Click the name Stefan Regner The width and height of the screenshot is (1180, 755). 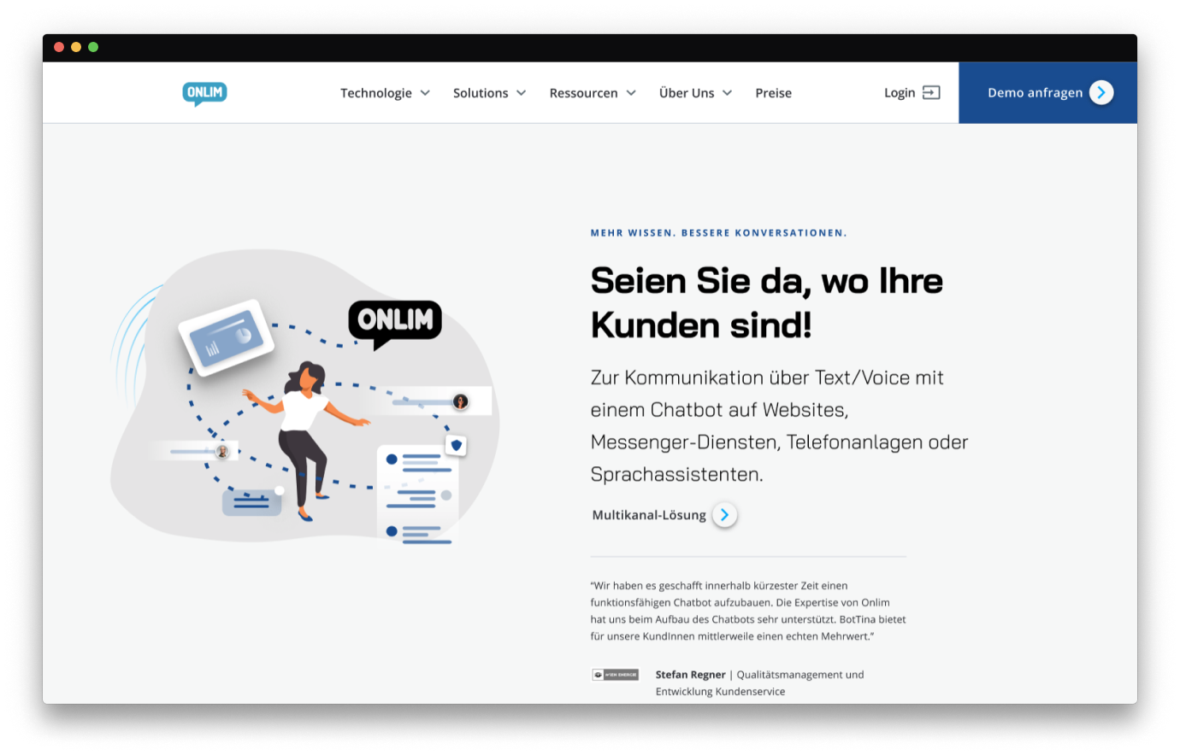690,675
